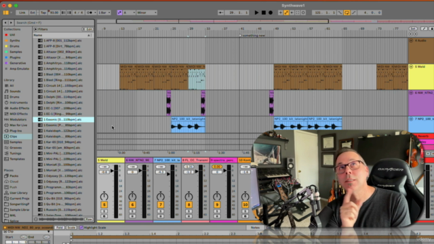The image size is (434, 244).
Task: Start playback with the Play button
Action: (256, 12)
